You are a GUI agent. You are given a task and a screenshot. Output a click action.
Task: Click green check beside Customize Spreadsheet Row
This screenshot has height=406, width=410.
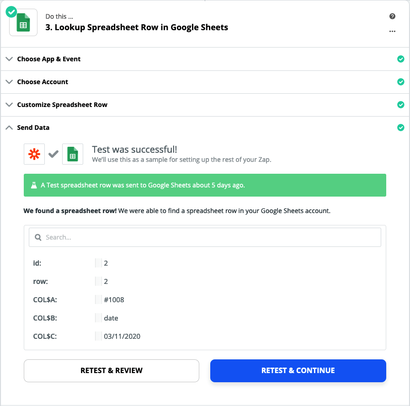coord(400,105)
